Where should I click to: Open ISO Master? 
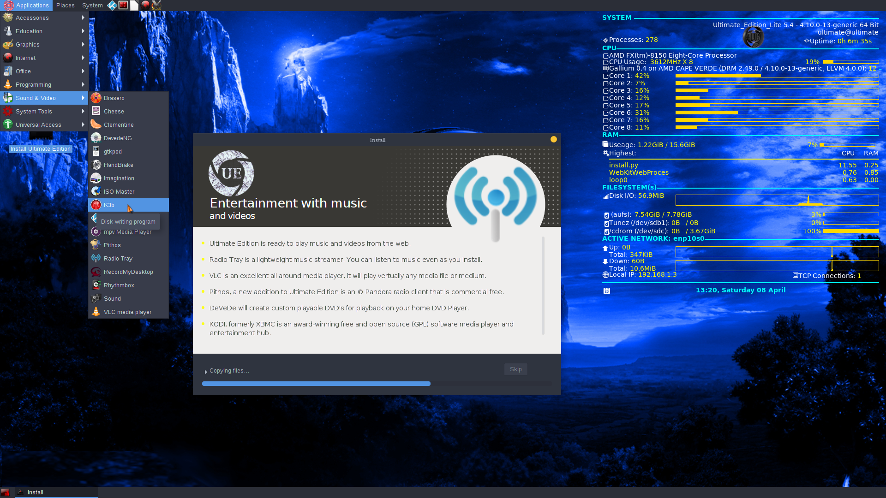point(129,191)
